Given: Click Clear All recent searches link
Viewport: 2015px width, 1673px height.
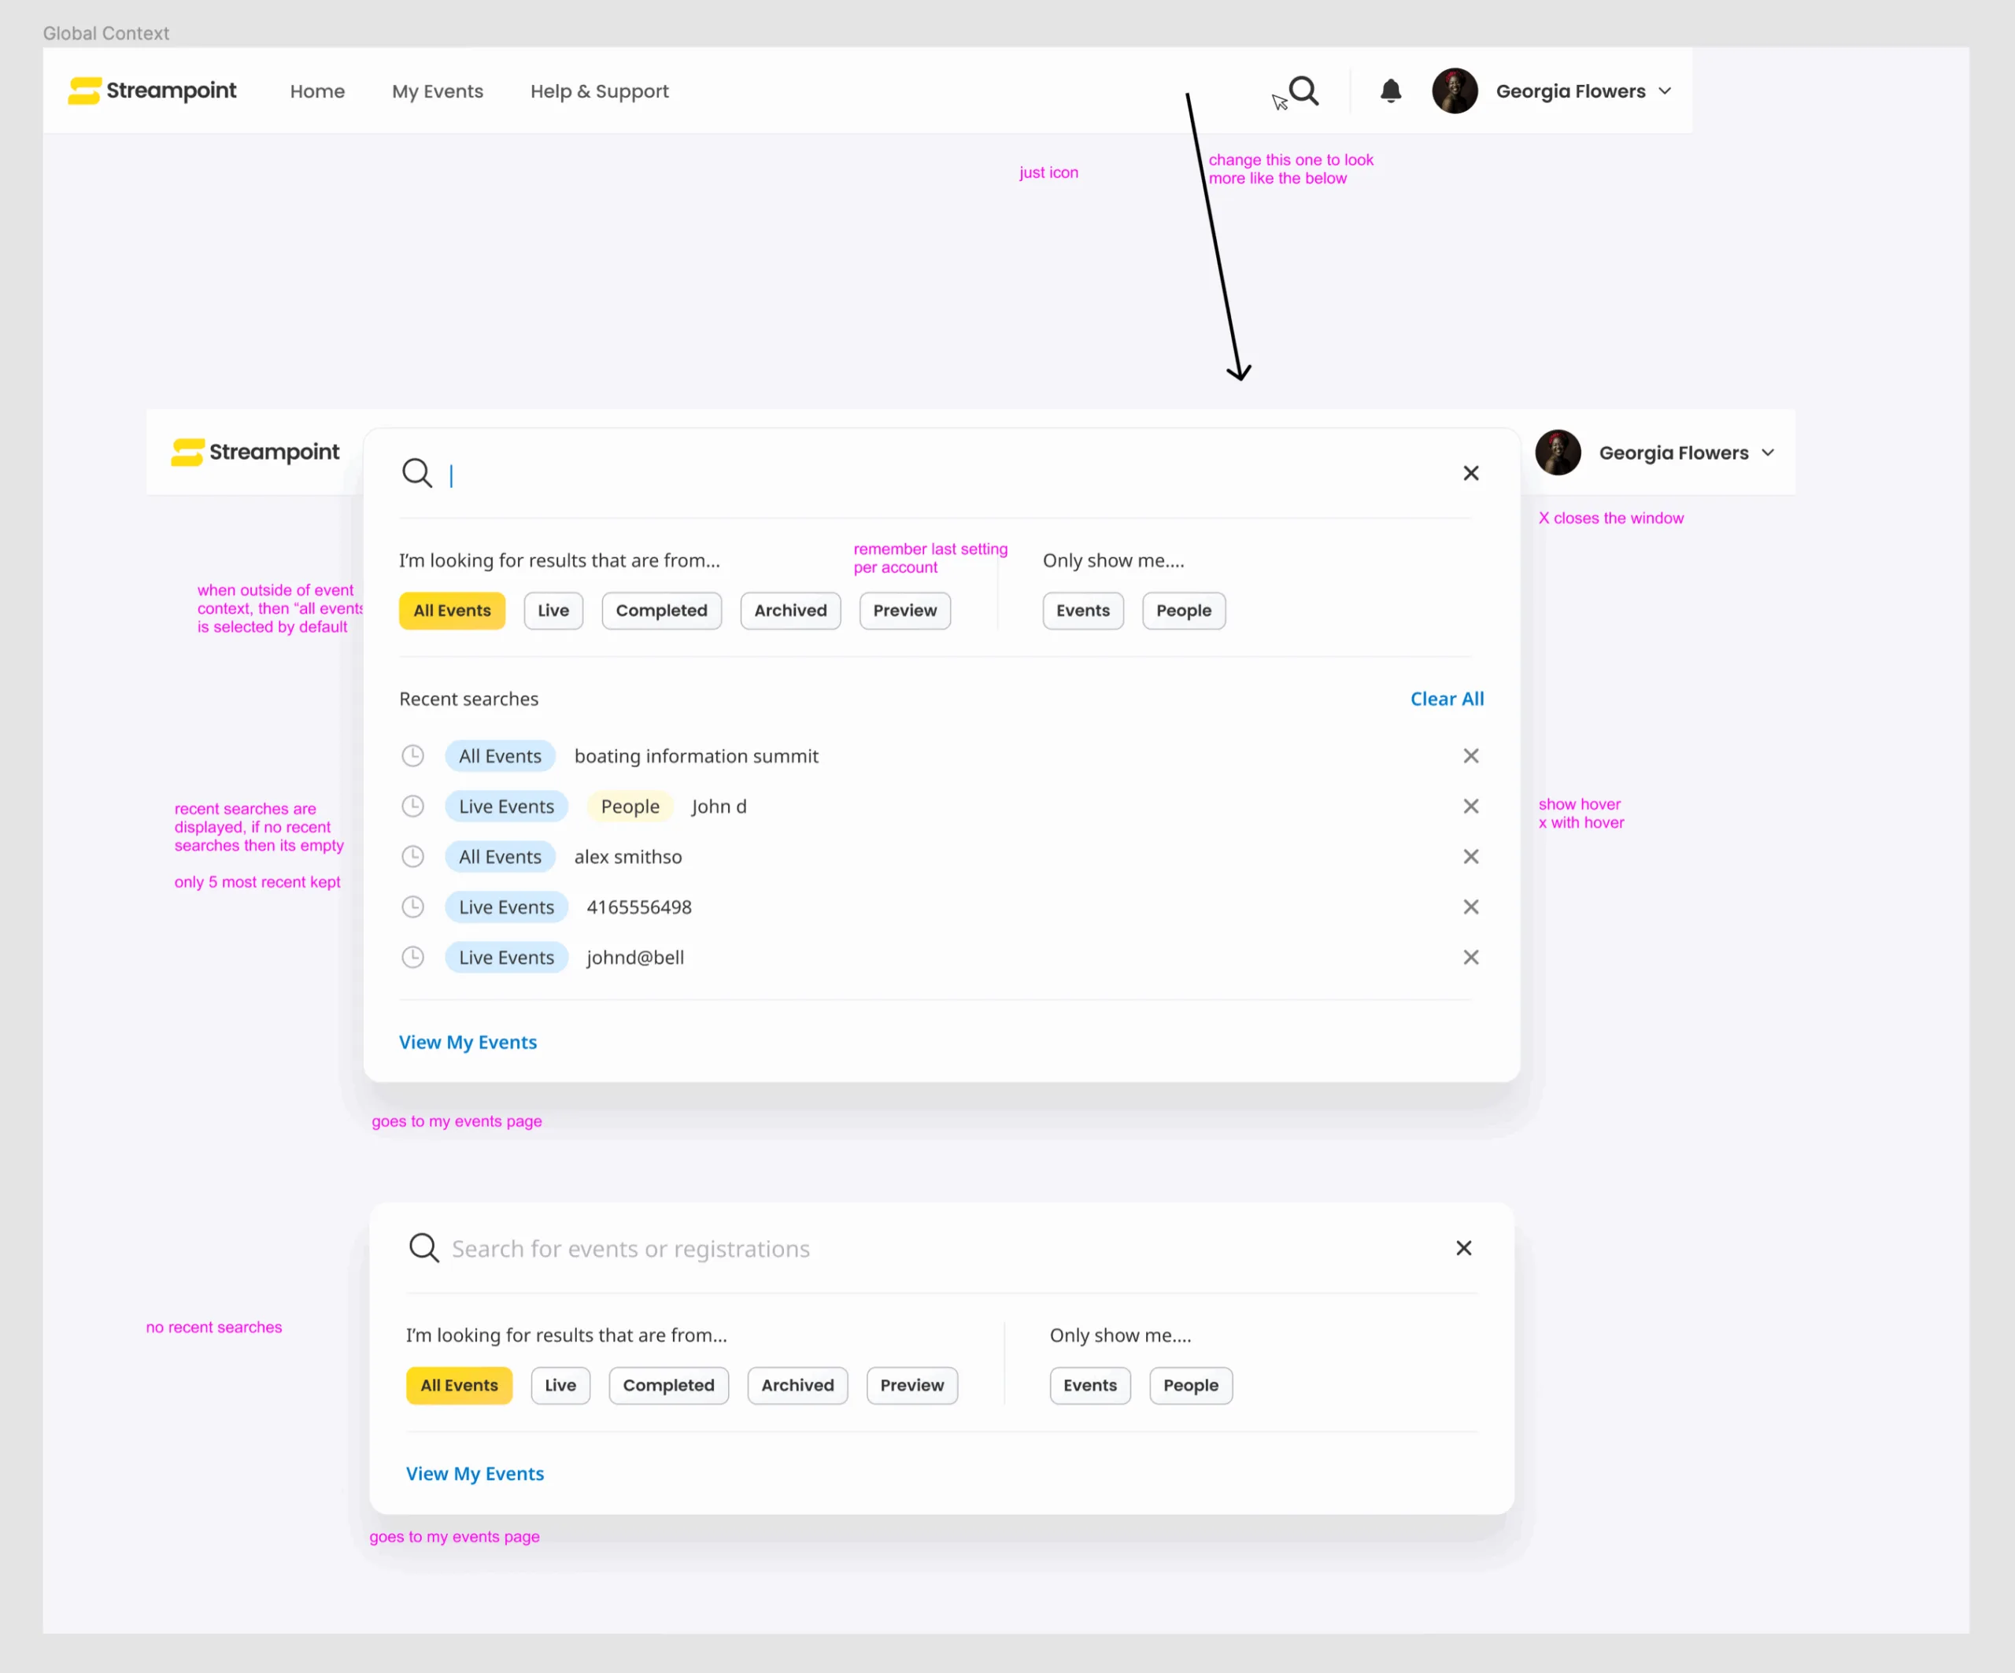Looking at the screenshot, I should point(1447,700).
